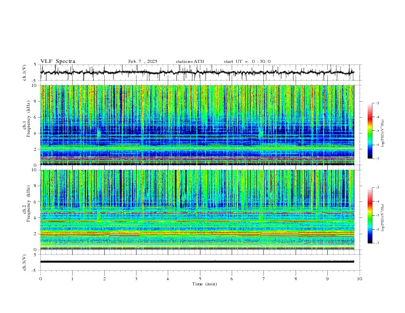The image size is (405, 313).
Task: Click the color scale bar beside ch.1 spectrogram
Action: [370, 131]
